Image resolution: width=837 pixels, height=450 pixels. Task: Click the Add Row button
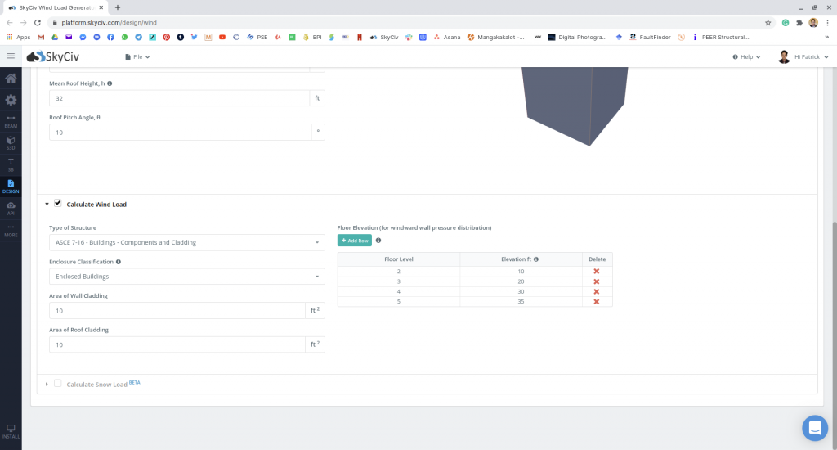[x=354, y=241]
